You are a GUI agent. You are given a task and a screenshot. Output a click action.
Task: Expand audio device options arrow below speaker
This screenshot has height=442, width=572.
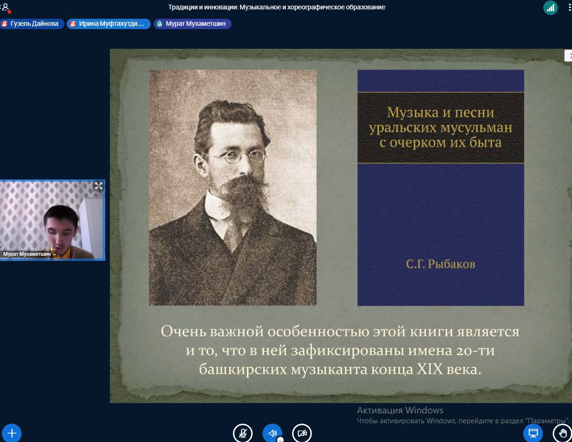(280, 440)
